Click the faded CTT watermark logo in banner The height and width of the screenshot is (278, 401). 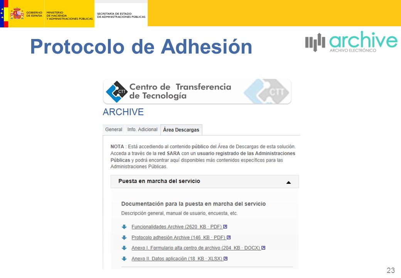tap(266, 92)
